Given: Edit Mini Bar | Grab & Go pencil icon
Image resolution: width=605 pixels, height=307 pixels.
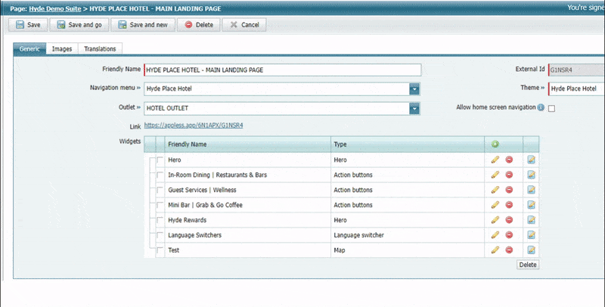Looking at the screenshot, I should pos(495,205).
